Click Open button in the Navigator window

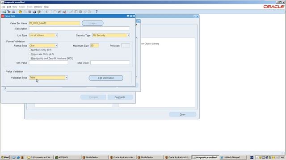pyautogui.click(x=182, y=115)
